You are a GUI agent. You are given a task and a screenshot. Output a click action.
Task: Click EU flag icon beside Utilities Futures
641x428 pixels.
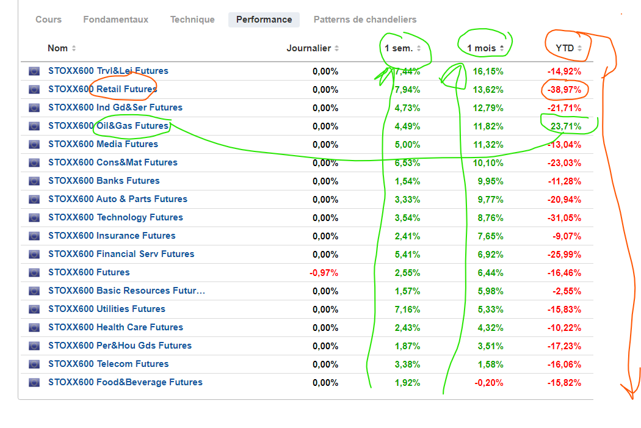[34, 310]
